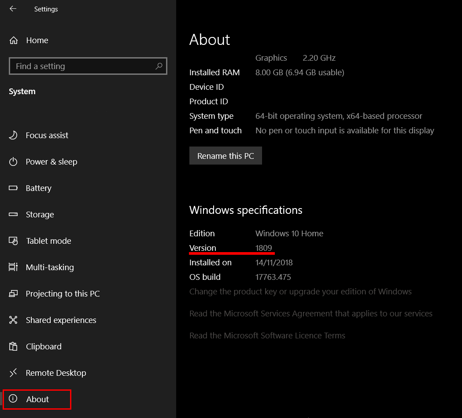This screenshot has width=462, height=418.
Task: Click the Multi-tasking icon
Action: coord(13,267)
